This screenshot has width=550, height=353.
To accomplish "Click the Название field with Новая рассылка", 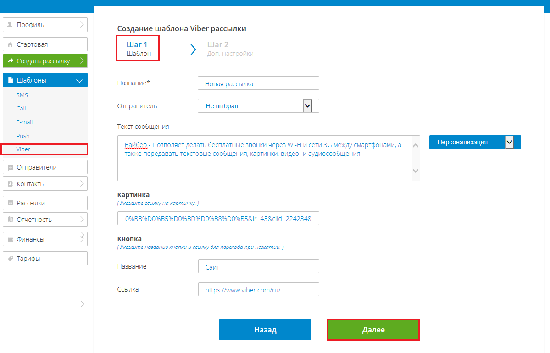I will coord(259,83).
